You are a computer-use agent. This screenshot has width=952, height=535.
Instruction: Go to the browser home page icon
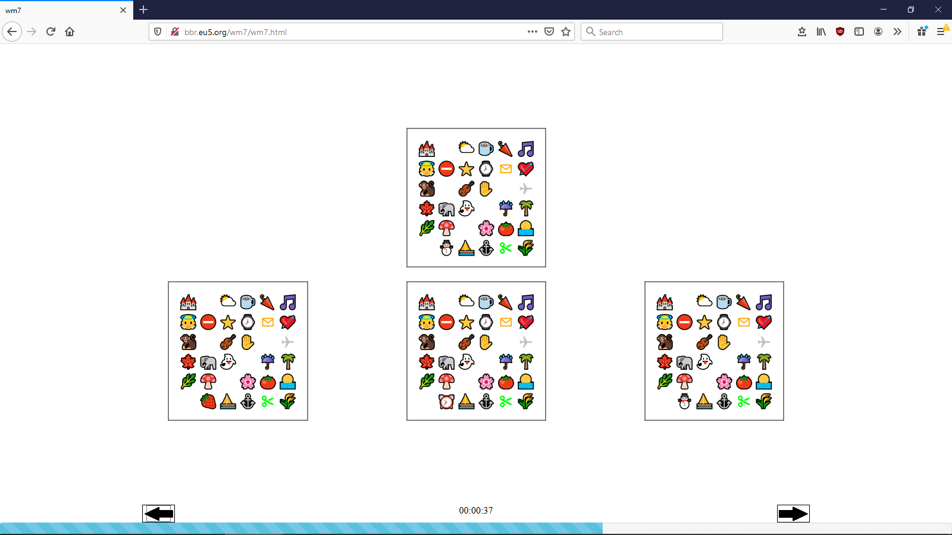(70, 32)
